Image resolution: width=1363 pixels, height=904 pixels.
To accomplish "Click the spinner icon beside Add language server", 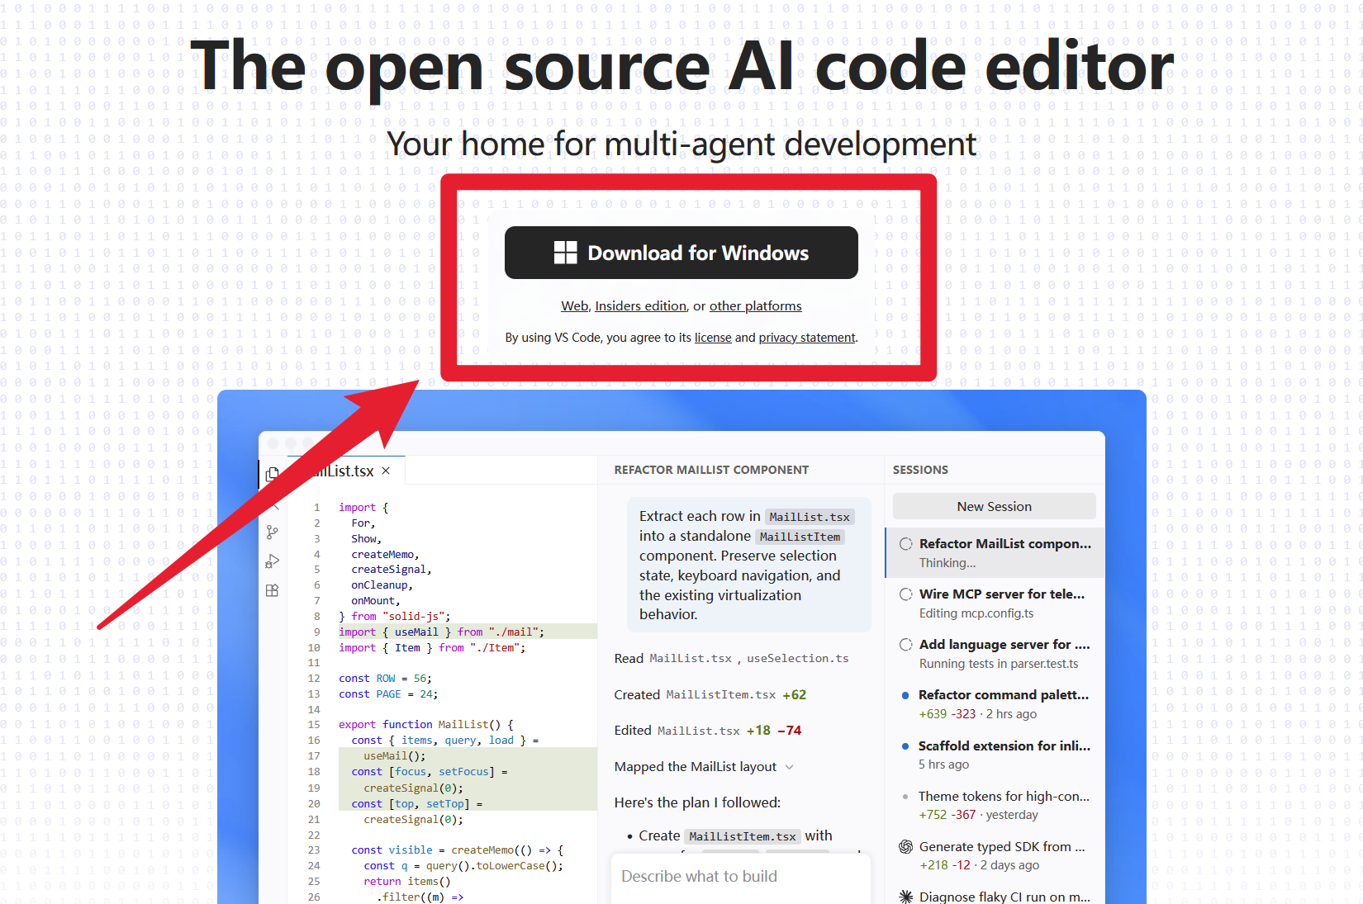I will pyautogui.click(x=905, y=645).
